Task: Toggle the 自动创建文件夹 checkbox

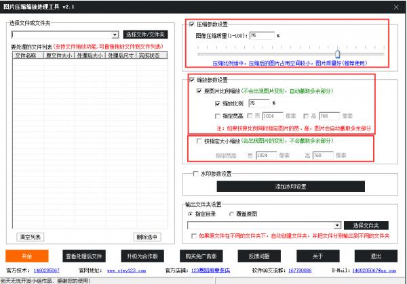Action: [x=193, y=236]
